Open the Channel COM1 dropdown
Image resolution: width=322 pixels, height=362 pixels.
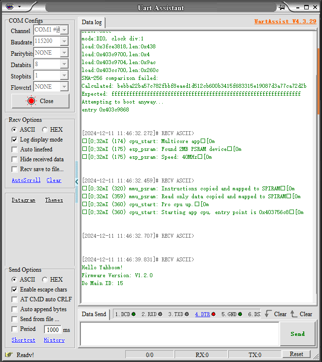[64, 30]
